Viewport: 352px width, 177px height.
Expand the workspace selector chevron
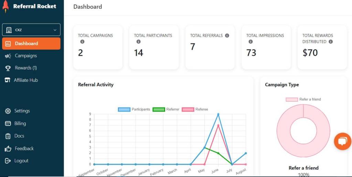(55, 30)
